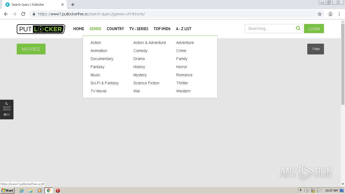Click the green LOGIN button
Image resolution: width=345 pixels, height=194 pixels.
314,29
